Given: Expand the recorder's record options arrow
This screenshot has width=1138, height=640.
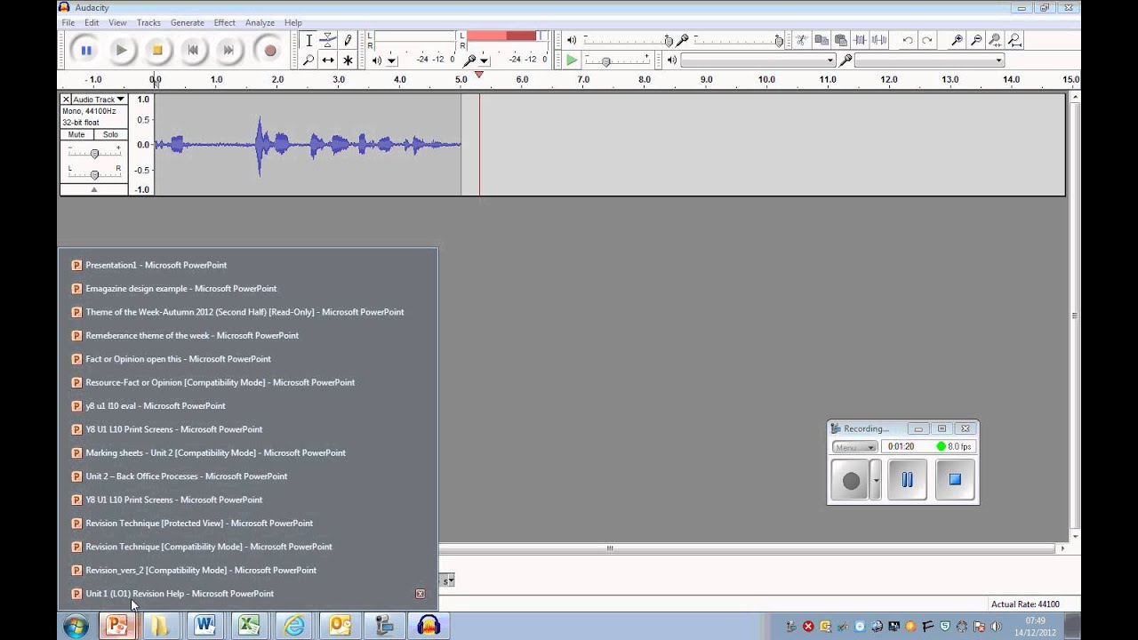Looking at the screenshot, I should coord(876,480).
